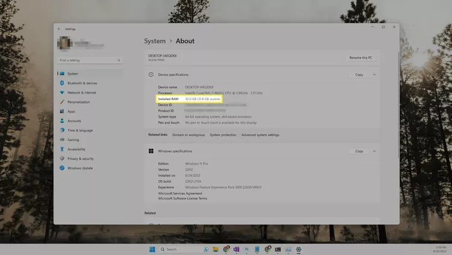The image size is (452, 255).
Task: Click the taskbar Search box
Action: tap(184, 249)
